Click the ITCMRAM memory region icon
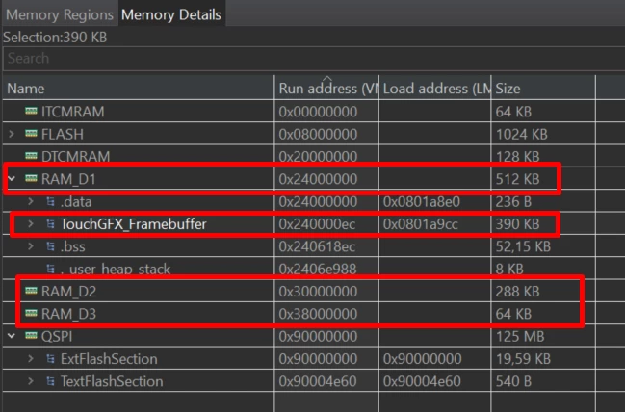This screenshot has height=412, width=625. click(31, 111)
